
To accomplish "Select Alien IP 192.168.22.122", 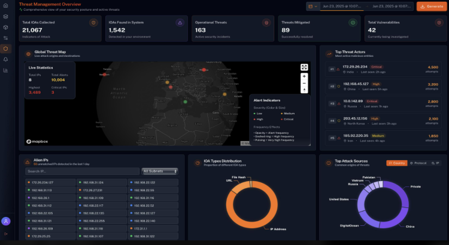I will coord(153,182).
